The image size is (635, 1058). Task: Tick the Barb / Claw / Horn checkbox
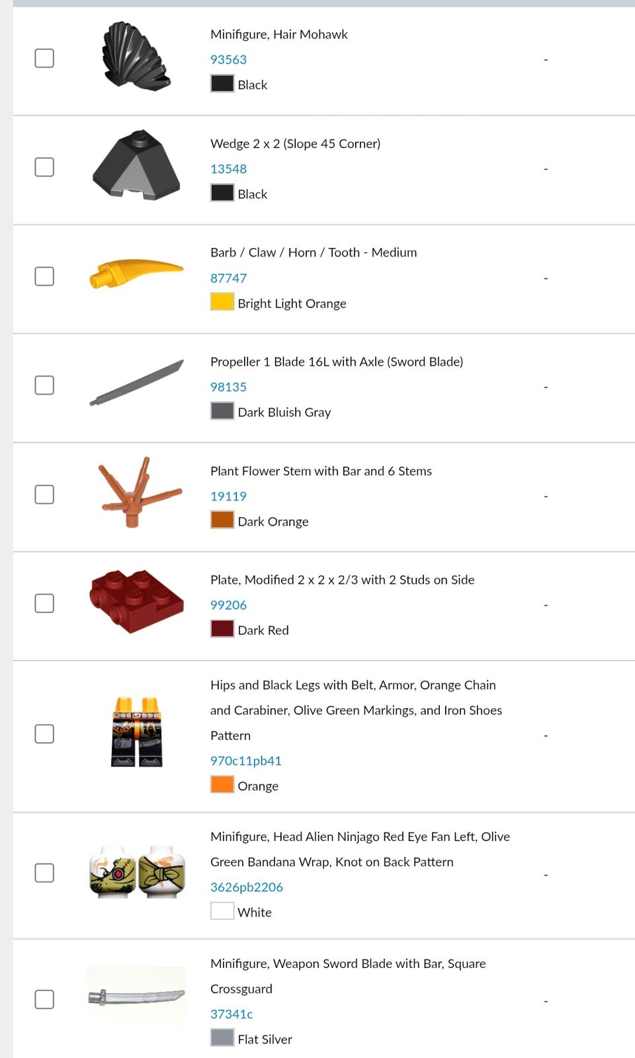pyautogui.click(x=44, y=276)
